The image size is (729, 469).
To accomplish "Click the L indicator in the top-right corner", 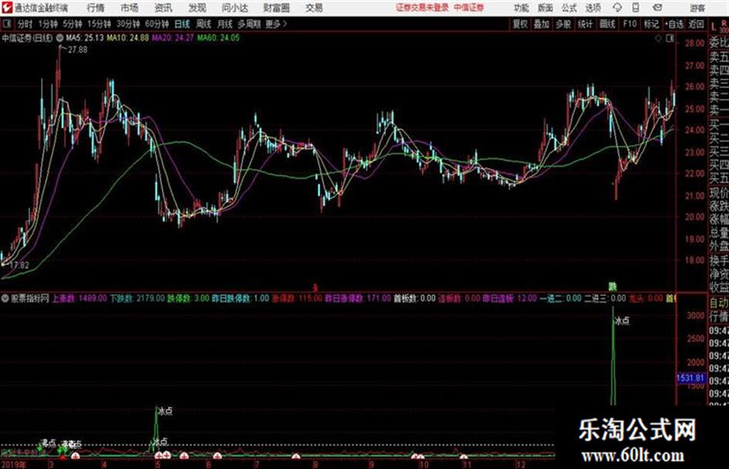I will [714, 26].
